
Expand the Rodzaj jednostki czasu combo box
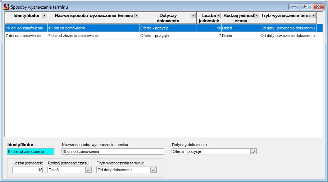88,170
